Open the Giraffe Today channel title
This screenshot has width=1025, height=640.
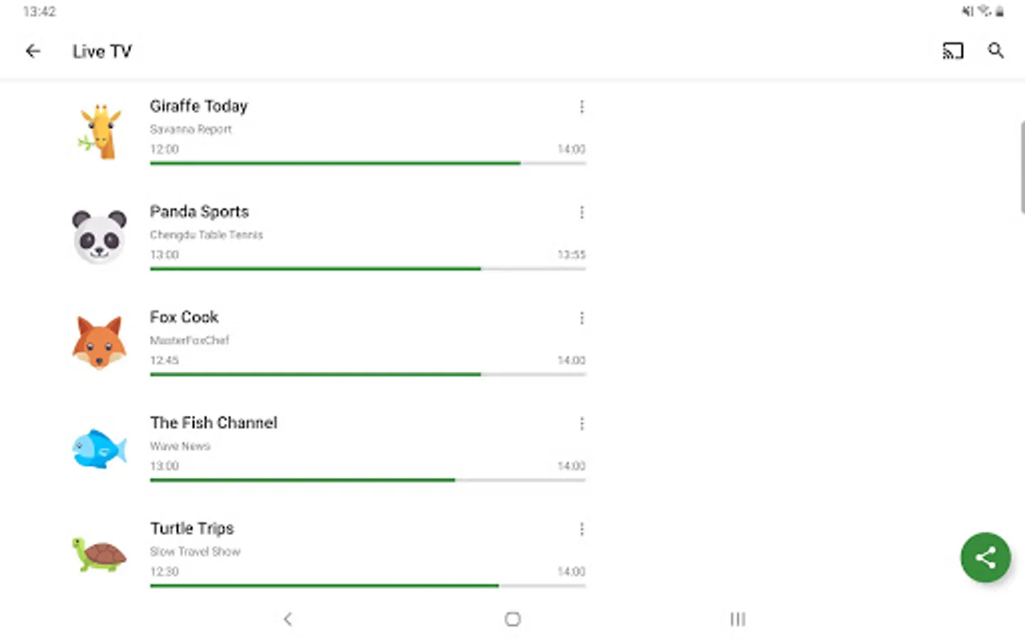[199, 107]
